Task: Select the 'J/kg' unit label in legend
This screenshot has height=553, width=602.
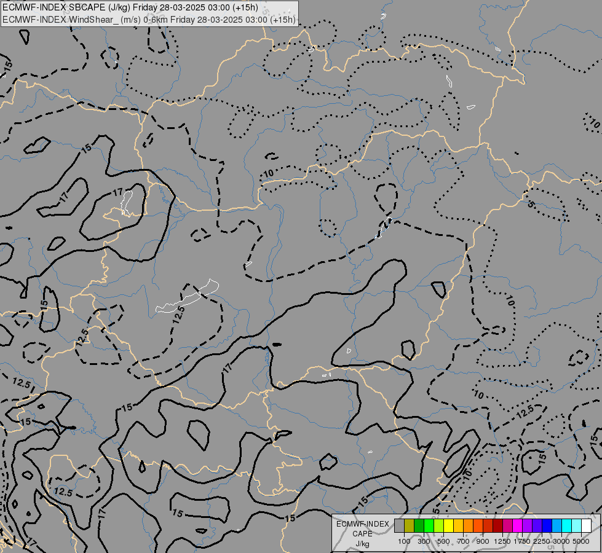Action: click(362, 544)
